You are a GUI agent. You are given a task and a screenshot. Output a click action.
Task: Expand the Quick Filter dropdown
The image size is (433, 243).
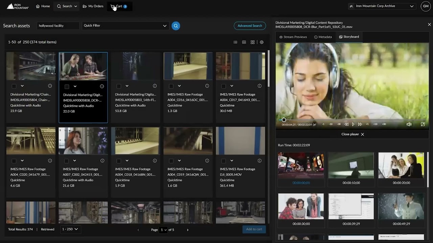125,26
